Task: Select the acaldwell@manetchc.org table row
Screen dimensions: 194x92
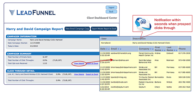Action: point(145,54)
